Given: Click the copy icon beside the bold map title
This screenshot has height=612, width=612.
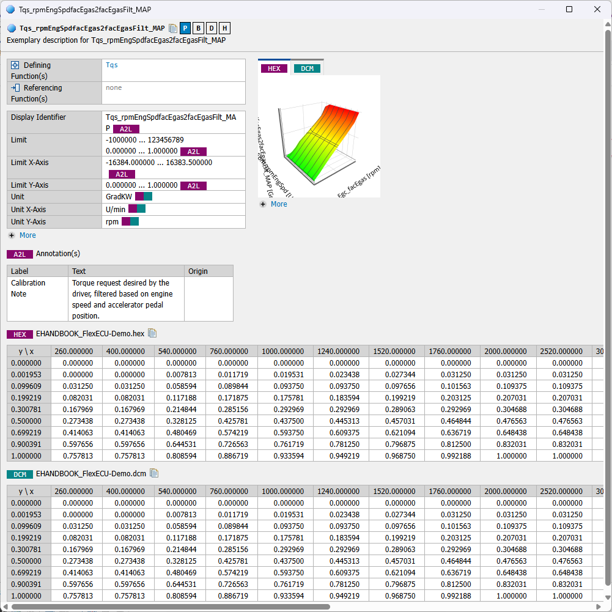Looking at the screenshot, I should coord(173,28).
